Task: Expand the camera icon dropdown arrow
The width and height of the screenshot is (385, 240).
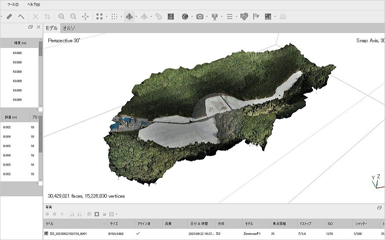Action: 207,17
